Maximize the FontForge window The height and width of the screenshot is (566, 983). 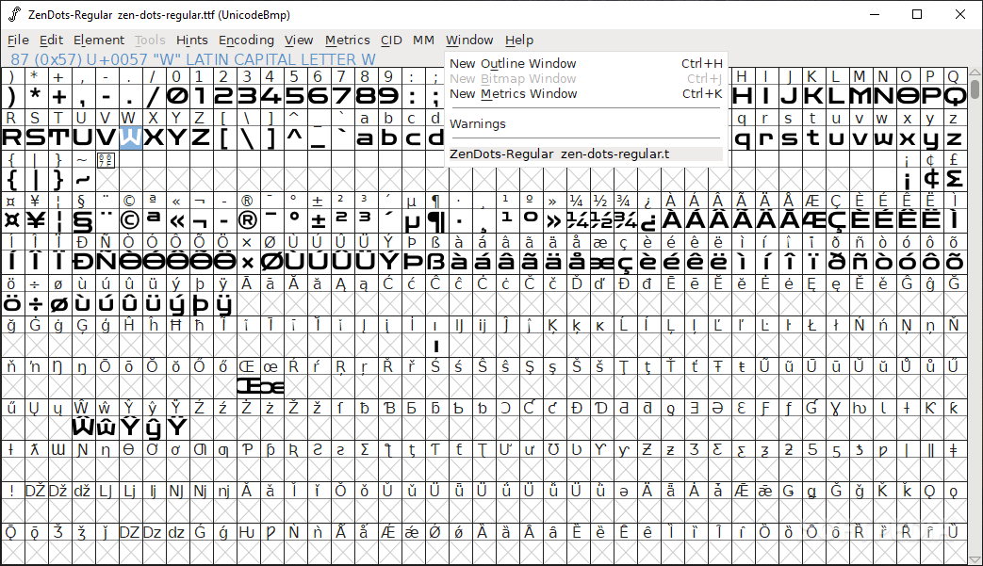point(917,14)
